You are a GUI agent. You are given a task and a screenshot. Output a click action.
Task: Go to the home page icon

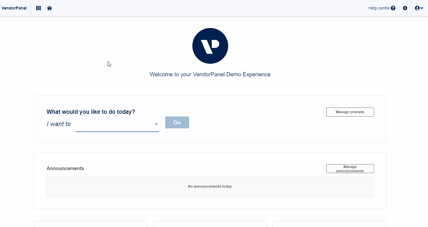tap(50, 8)
